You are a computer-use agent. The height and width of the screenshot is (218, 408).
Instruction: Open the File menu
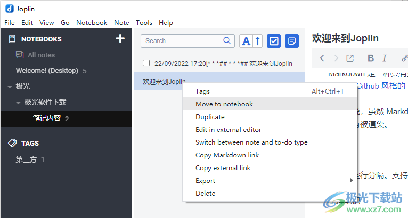10,23
